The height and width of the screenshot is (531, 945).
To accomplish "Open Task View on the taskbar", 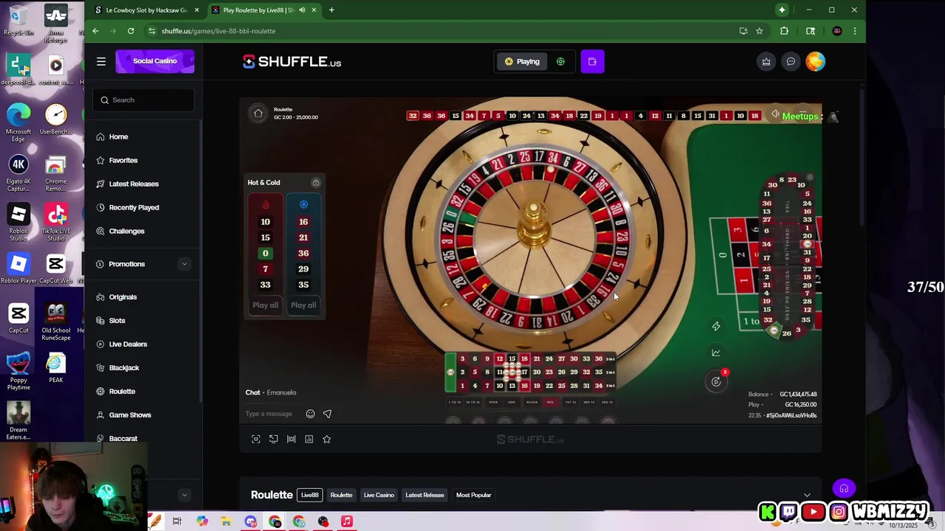I will click(x=177, y=521).
